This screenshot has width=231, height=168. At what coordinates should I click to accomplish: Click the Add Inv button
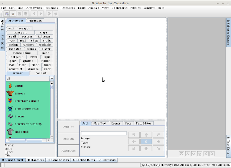(x=69, y=127)
